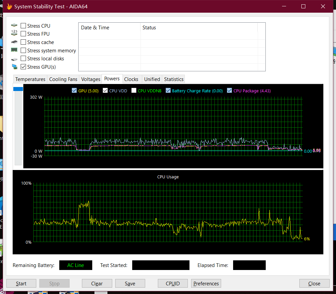Hide the GPU power graph line
Screen dimensions: 336x294
click(74, 90)
